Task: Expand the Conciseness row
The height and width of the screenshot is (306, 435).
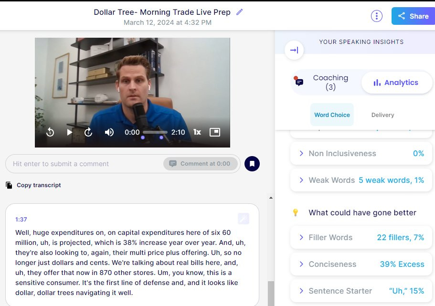Action: [361, 264]
